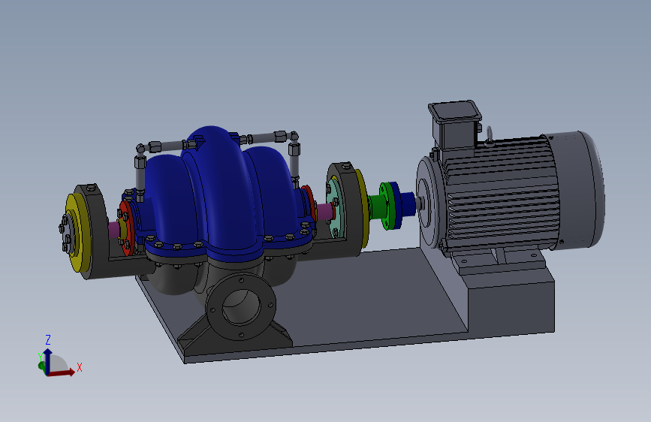The height and width of the screenshot is (422, 651).
Task: Click the green Y axis of orientation triad
Action: coord(41,365)
